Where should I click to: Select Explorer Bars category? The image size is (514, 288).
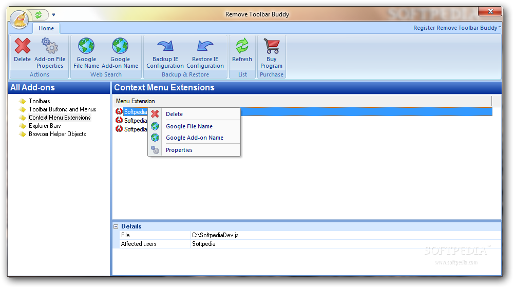pos(45,126)
